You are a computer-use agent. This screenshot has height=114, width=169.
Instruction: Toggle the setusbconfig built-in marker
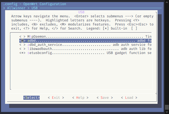[22, 53]
